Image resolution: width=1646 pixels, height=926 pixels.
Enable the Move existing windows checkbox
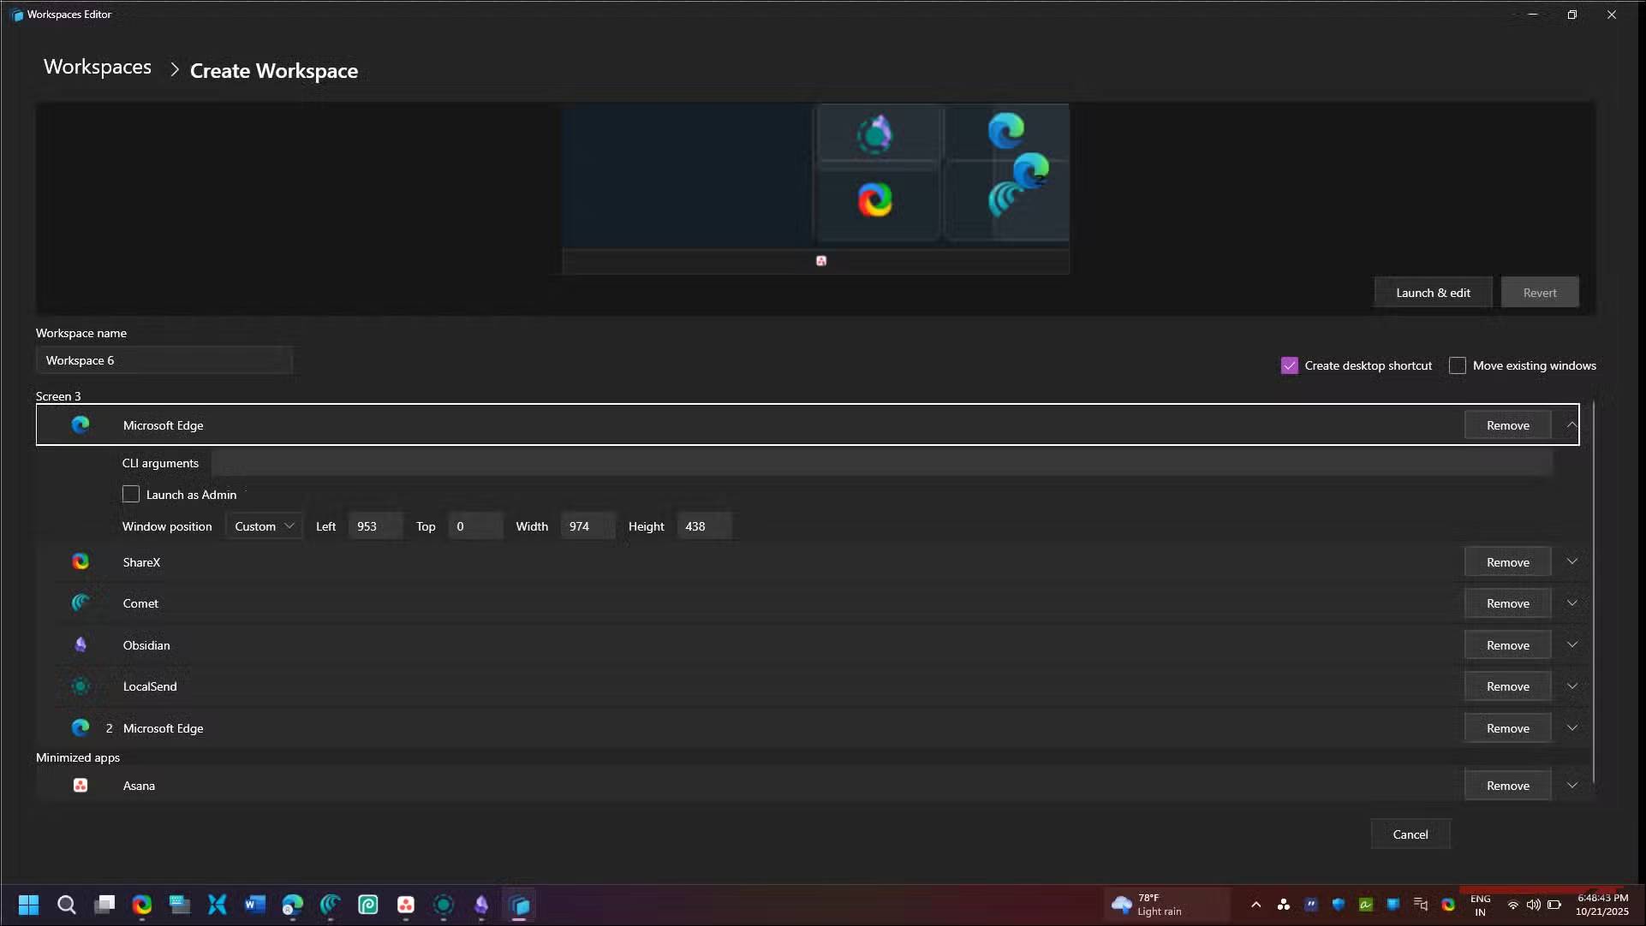pos(1458,365)
